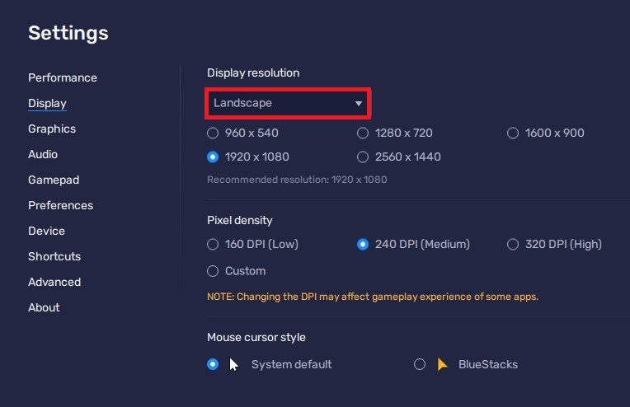Navigate to the Preferences section
This screenshot has width=630, height=407.
[x=60, y=205]
